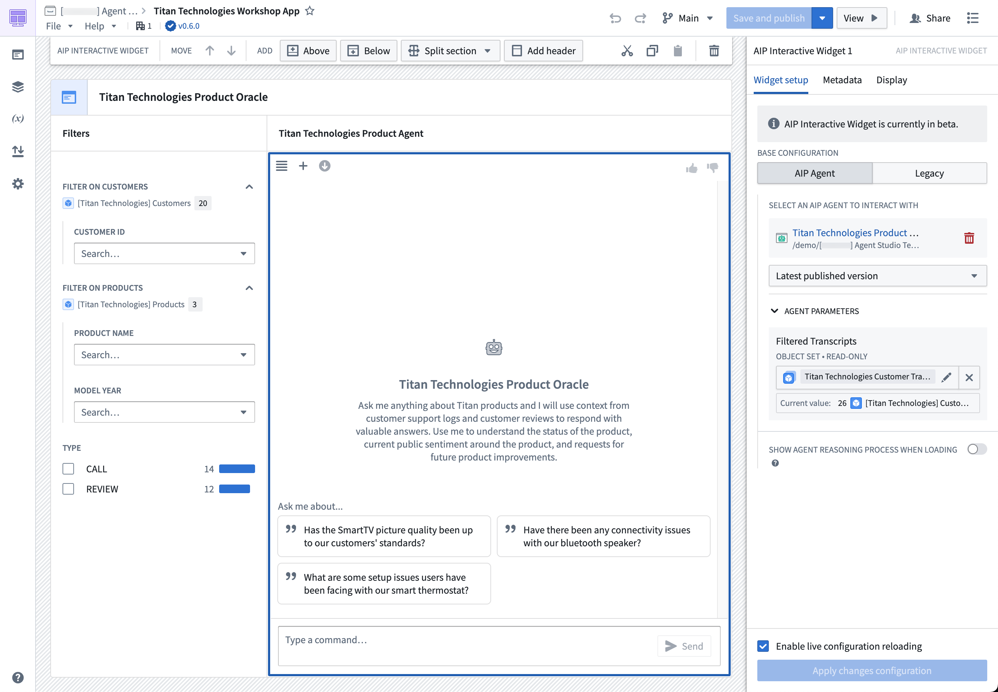Remove the selected AIP agent
This screenshot has width=998, height=692.
pyautogui.click(x=969, y=238)
